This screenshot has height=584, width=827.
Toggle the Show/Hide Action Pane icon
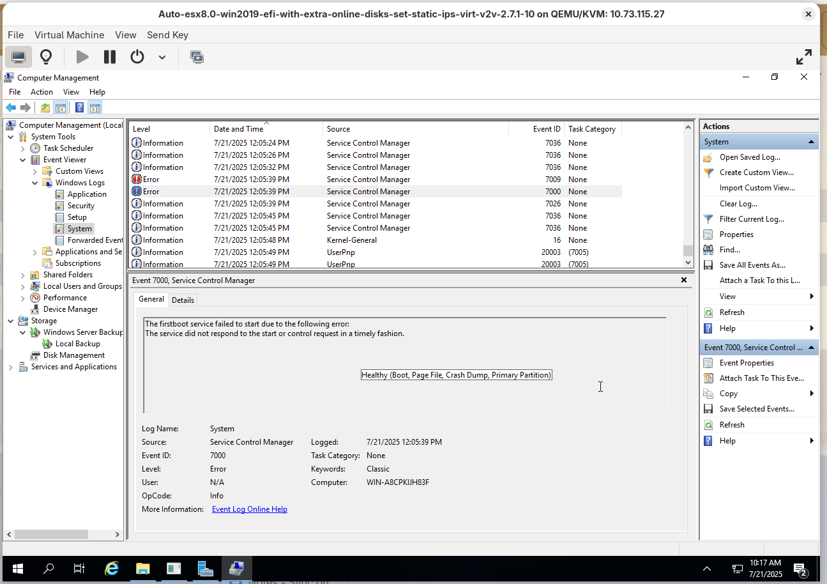click(95, 107)
